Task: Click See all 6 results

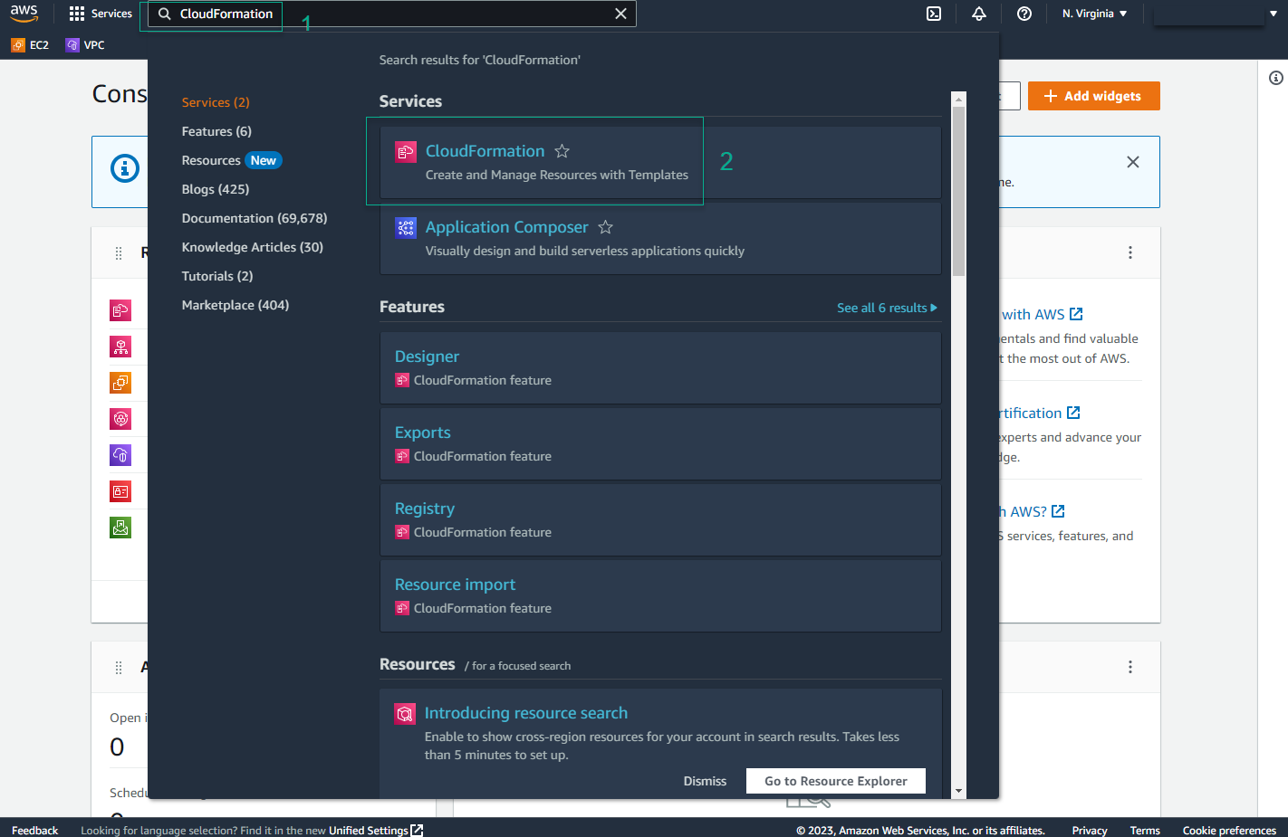Action: [887, 308]
